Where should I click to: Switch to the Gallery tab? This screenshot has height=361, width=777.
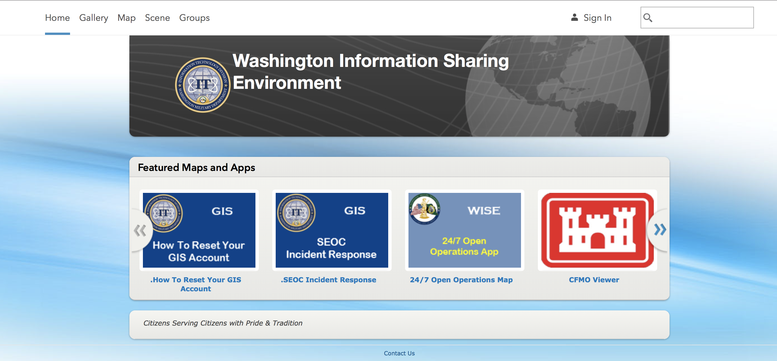click(x=93, y=17)
